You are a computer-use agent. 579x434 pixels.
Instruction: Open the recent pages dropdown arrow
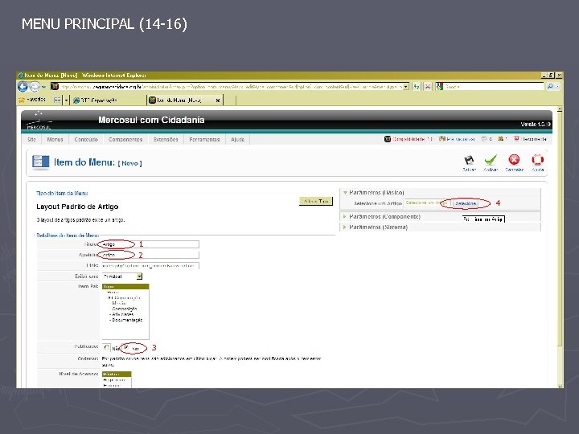(x=43, y=87)
